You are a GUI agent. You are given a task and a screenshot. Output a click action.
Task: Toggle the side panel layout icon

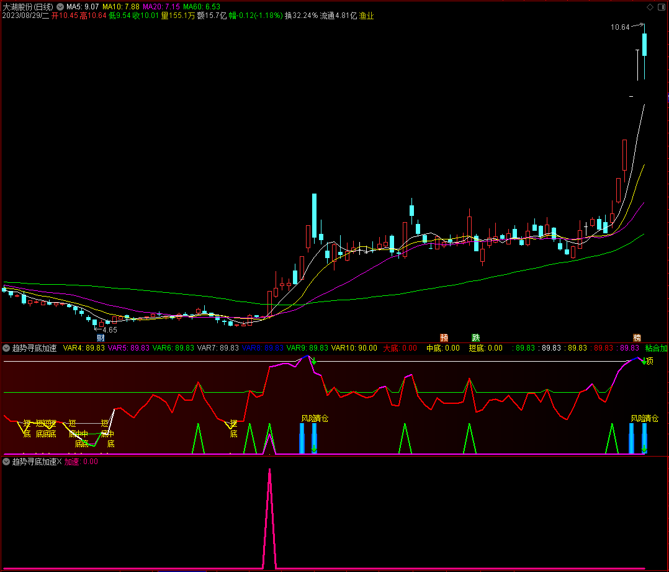pyautogui.click(x=662, y=7)
